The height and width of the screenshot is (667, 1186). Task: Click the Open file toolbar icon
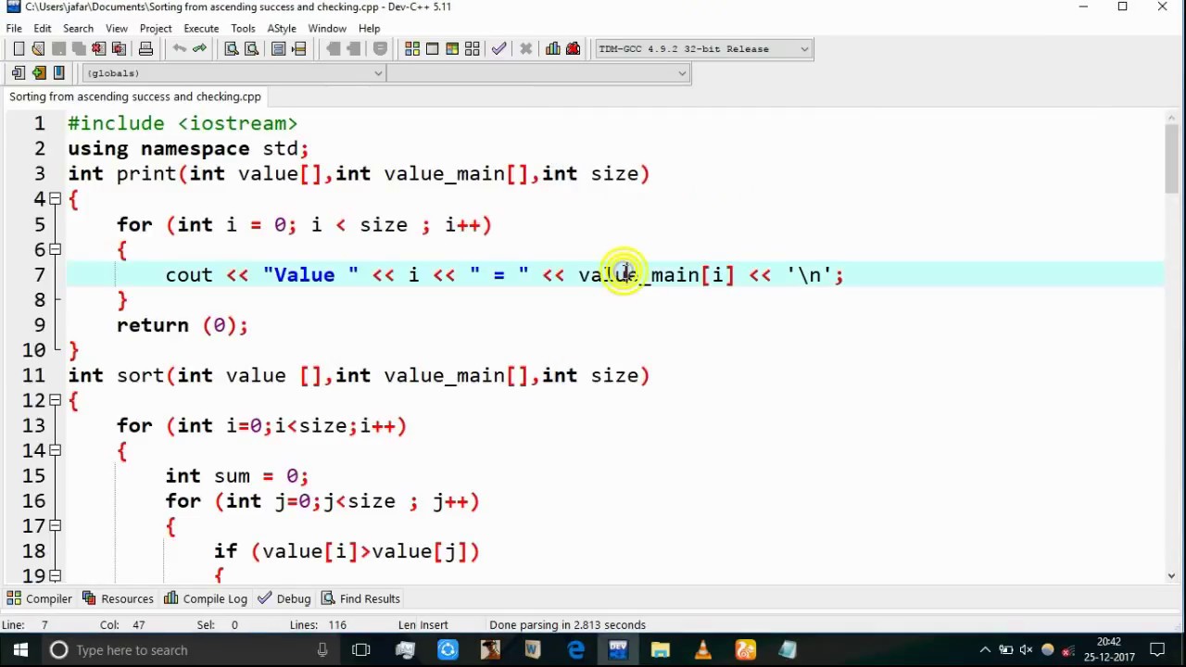[x=38, y=49]
